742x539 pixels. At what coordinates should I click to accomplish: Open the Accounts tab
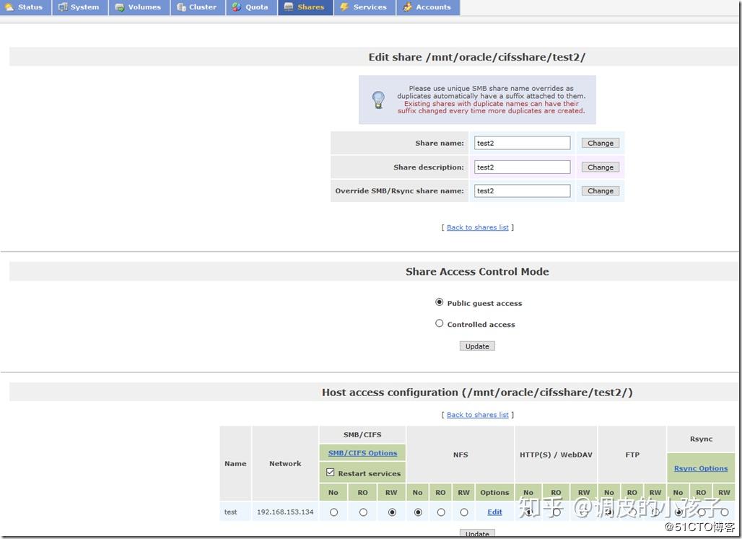[428, 7]
